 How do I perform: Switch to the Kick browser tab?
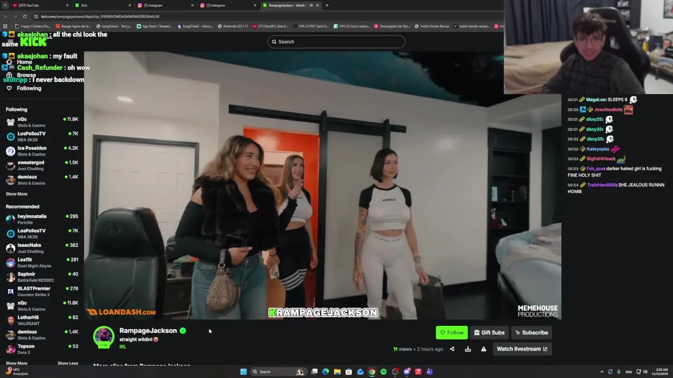[x=103, y=5]
